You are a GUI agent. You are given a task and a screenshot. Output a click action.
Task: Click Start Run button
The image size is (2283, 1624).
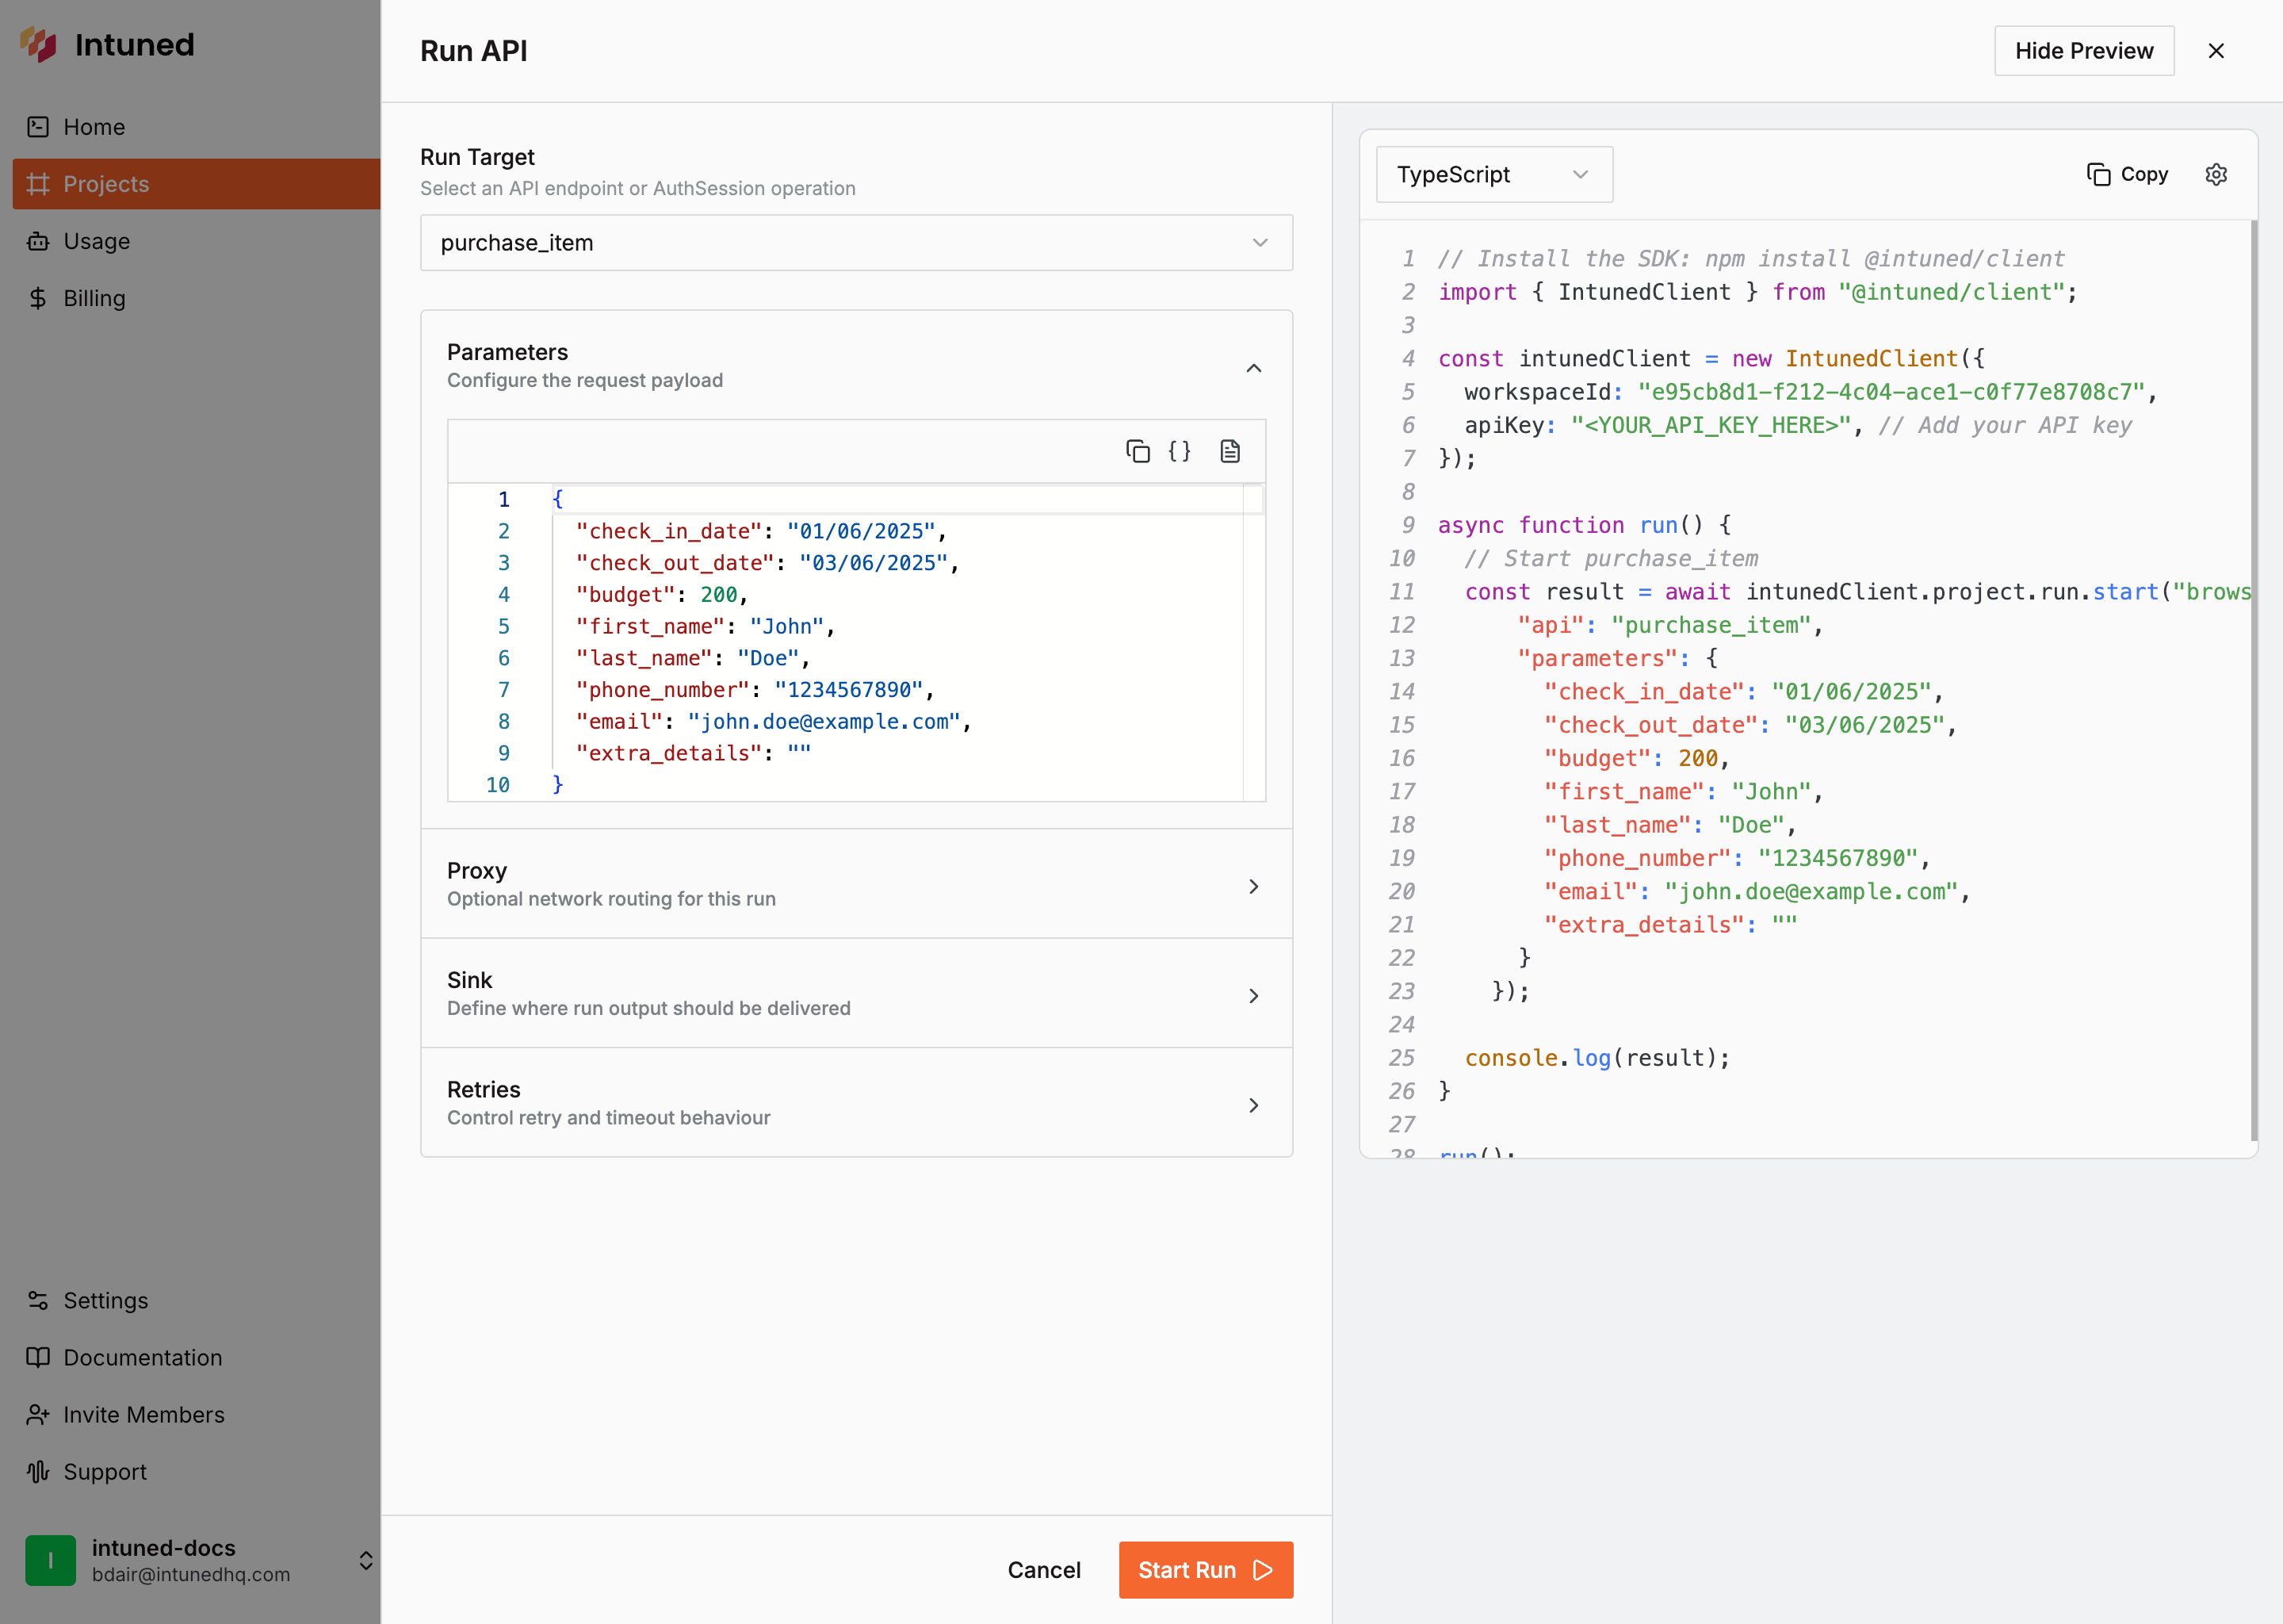point(1206,1569)
